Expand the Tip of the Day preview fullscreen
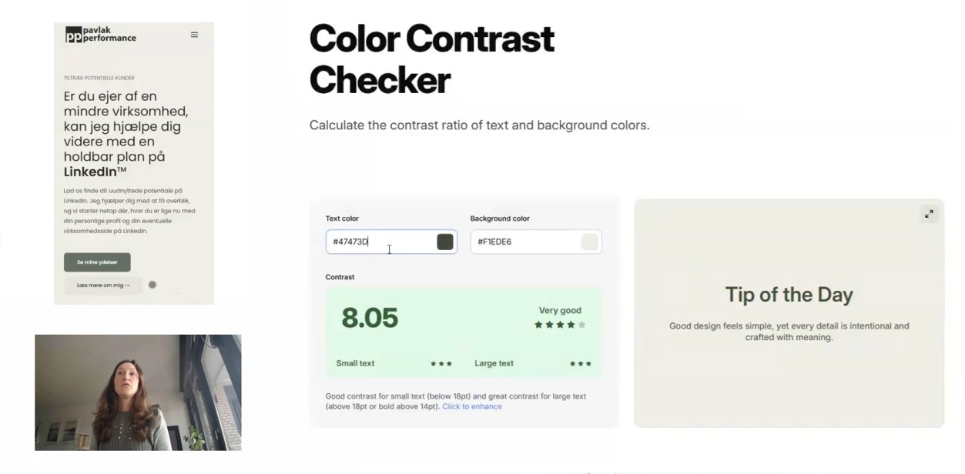Screen dimensions: 965x474 click(929, 214)
